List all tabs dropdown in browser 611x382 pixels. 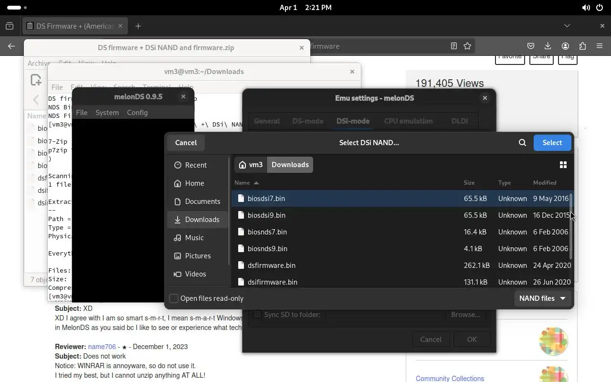point(567,26)
